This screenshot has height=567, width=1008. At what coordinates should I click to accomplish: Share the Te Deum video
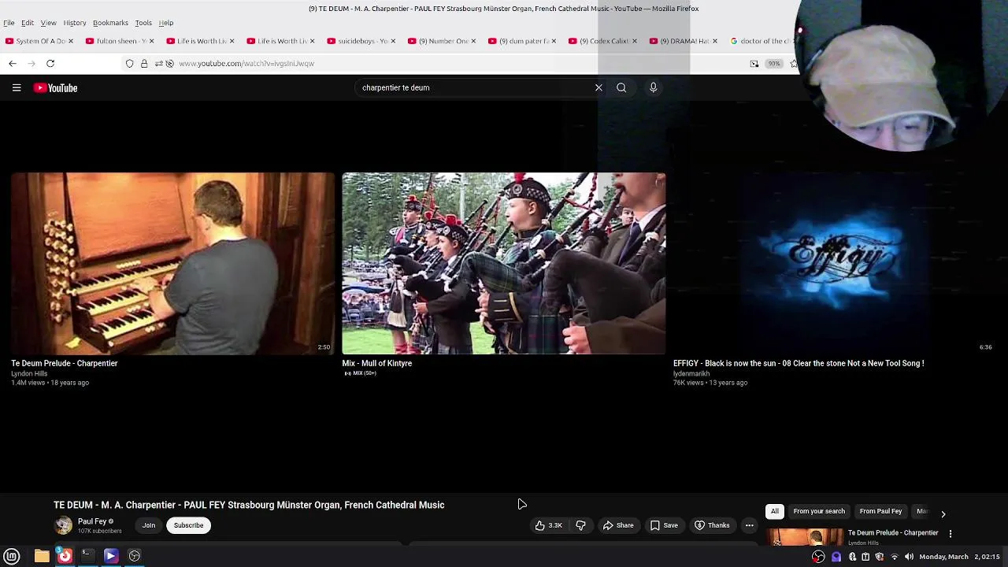click(x=618, y=525)
